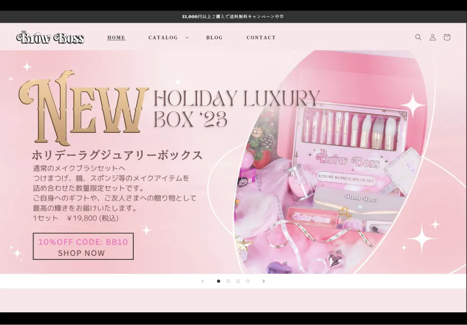467x325 pixels.
Task: Click the free shipping campaign announcement bar
Action: (233, 15)
